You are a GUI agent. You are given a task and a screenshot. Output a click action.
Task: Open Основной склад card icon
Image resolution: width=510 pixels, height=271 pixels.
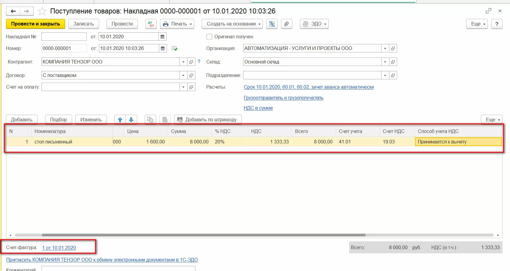click(x=393, y=62)
